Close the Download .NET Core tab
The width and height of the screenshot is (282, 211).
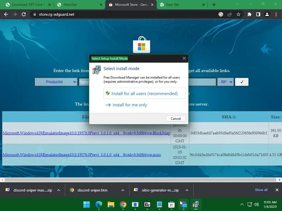[50, 5]
